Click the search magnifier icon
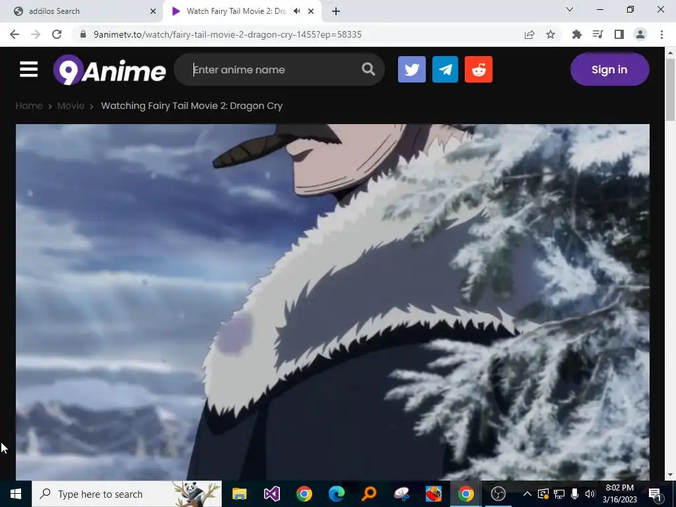This screenshot has height=507, width=676. (x=368, y=69)
